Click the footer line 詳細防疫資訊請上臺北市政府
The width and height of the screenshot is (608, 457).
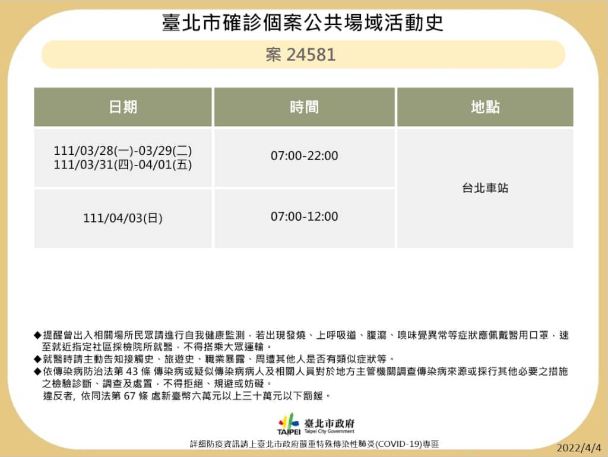tap(315, 444)
